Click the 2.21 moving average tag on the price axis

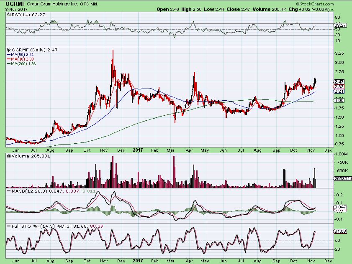pyautogui.click(x=339, y=91)
